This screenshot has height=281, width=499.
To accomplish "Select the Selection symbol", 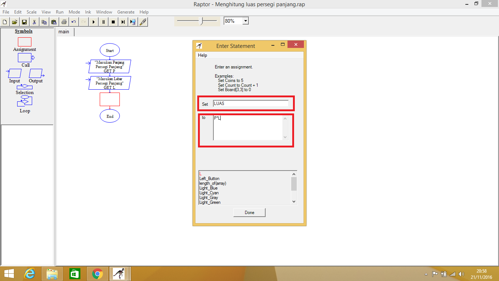I will click(24, 87).
